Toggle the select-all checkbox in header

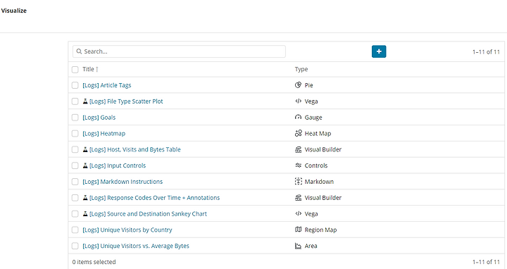[x=75, y=70]
